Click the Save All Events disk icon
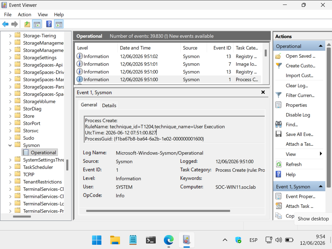The height and width of the screenshot is (249, 332). click(278, 134)
